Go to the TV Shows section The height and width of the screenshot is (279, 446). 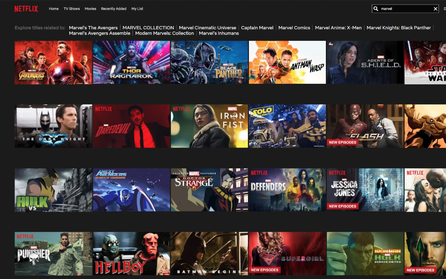pos(72,9)
